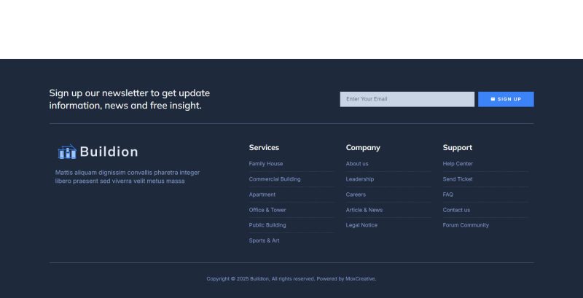Open the About us page
Viewport: 583px width, 298px height.
(357, 164)
